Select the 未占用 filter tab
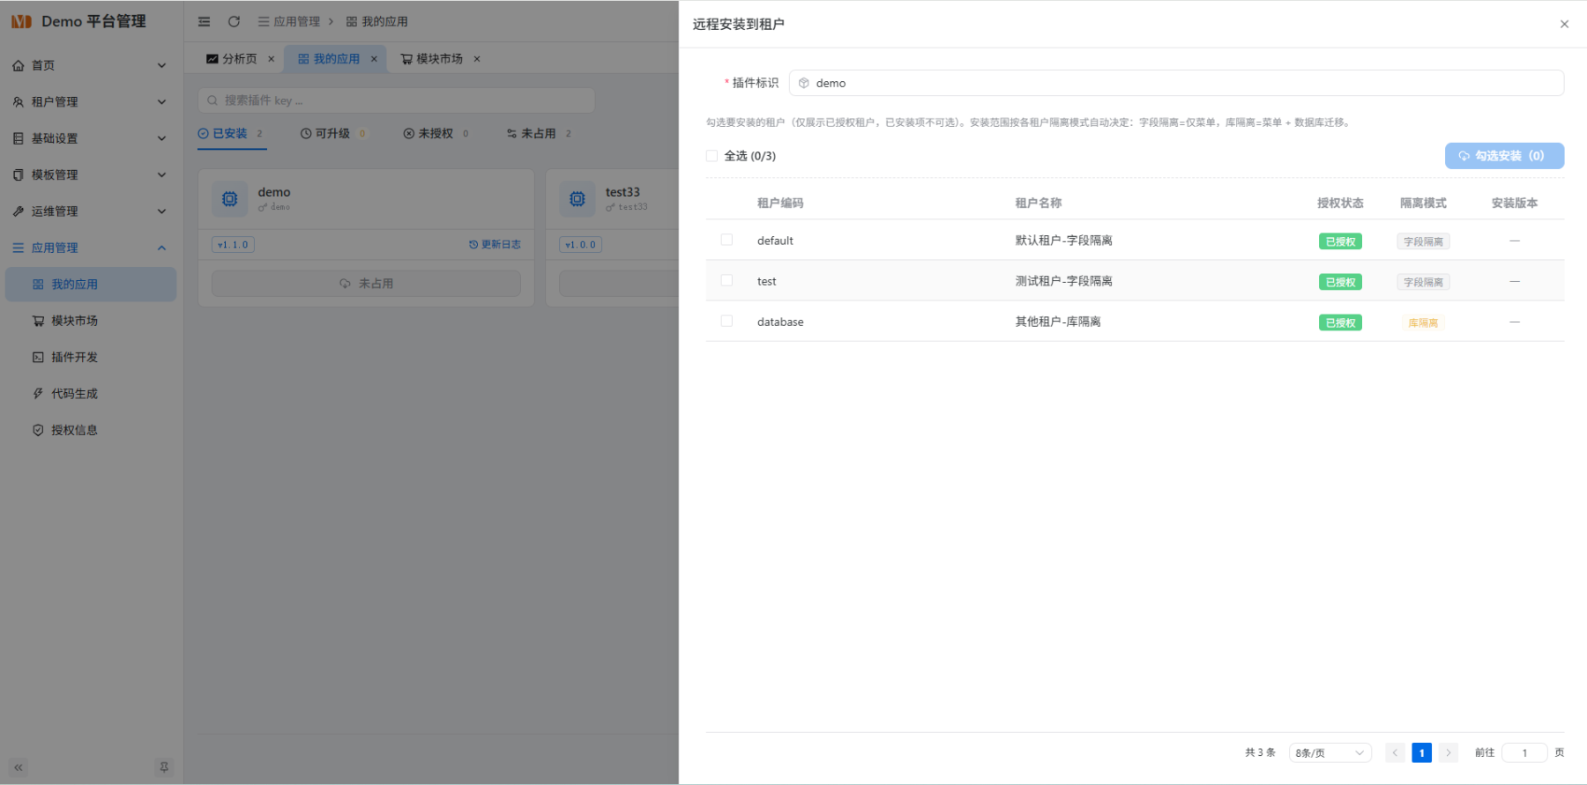 tap(539, 133)
